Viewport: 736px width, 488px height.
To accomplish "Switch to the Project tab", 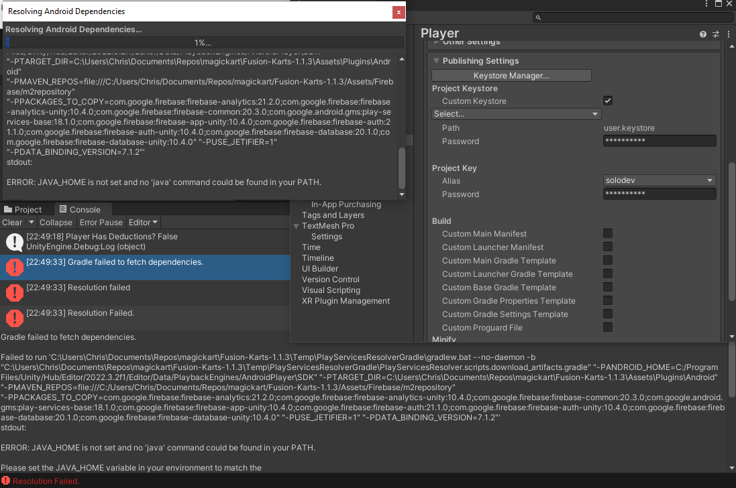I will tap(23, 209).
